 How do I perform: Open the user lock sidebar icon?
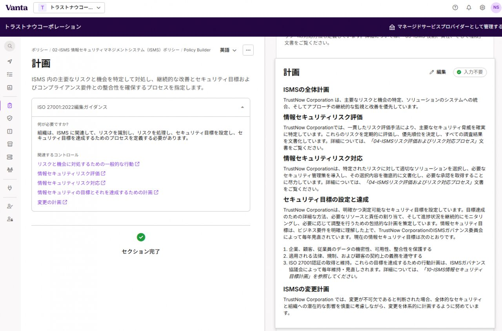point(10,219)
